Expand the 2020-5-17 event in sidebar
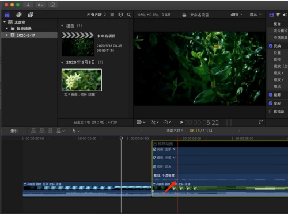This screenshot has width=288, height=214. [7, 35]
